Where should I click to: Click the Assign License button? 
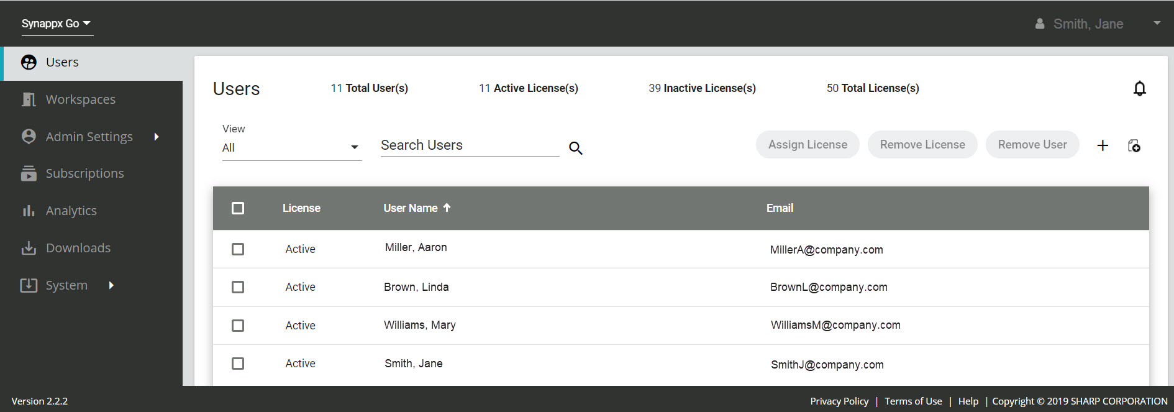coord(808,145)
